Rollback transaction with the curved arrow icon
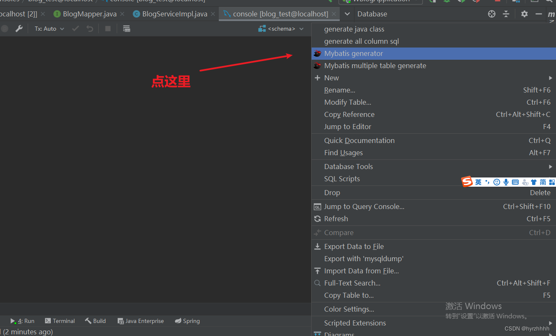 (x=89, y=29)
